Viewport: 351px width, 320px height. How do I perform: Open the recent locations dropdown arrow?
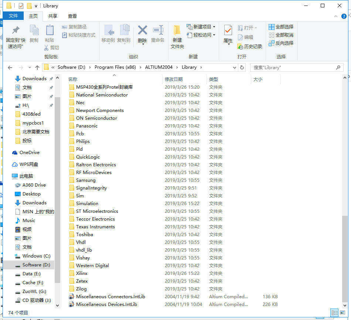point(30,67)
